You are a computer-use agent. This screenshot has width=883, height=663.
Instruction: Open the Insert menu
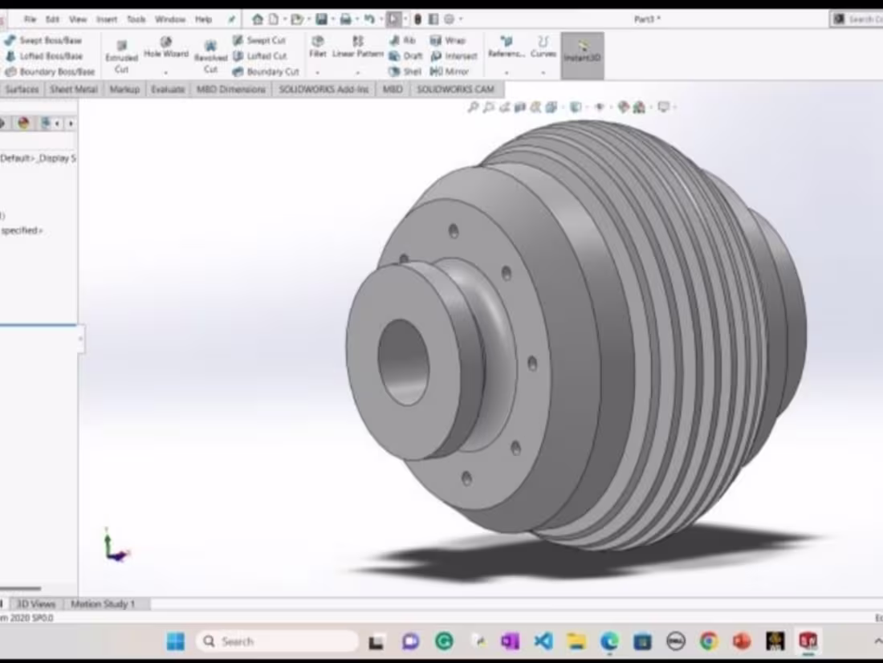coord(107,18)
